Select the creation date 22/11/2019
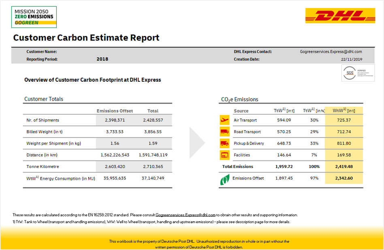The image size is (384, 250). (x=352, y=59)
